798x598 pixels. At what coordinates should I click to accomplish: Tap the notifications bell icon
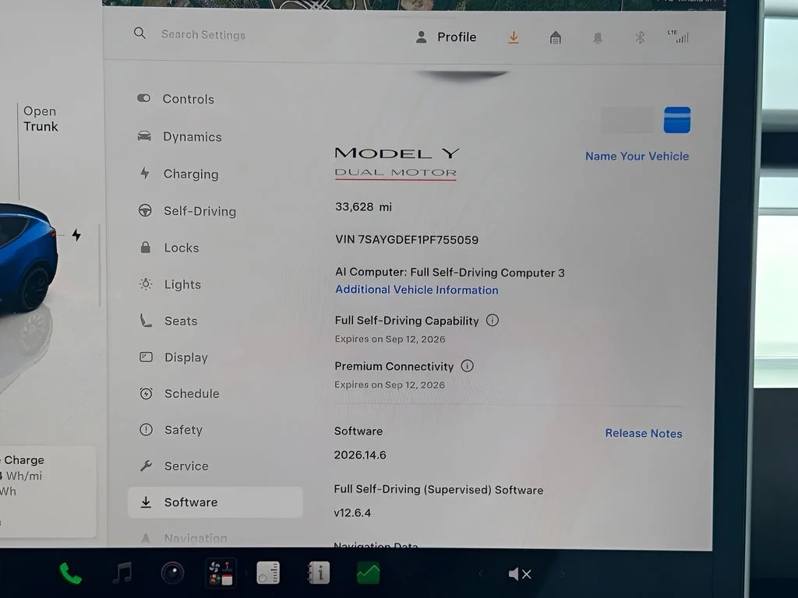tap(598, 37)
